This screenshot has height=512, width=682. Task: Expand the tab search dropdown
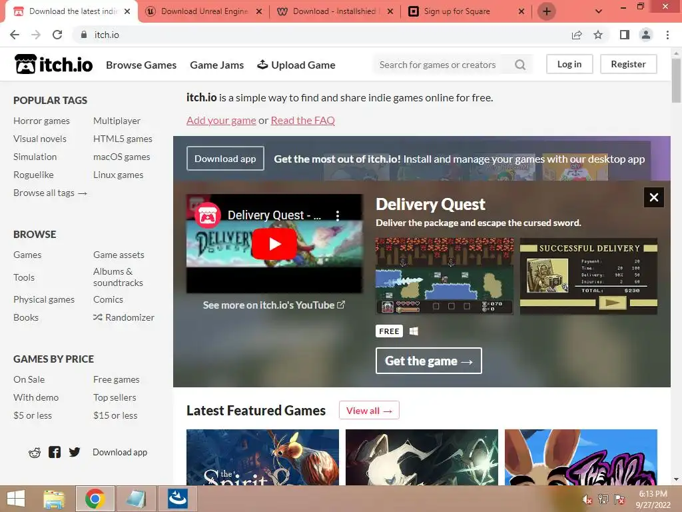(599, 11)
